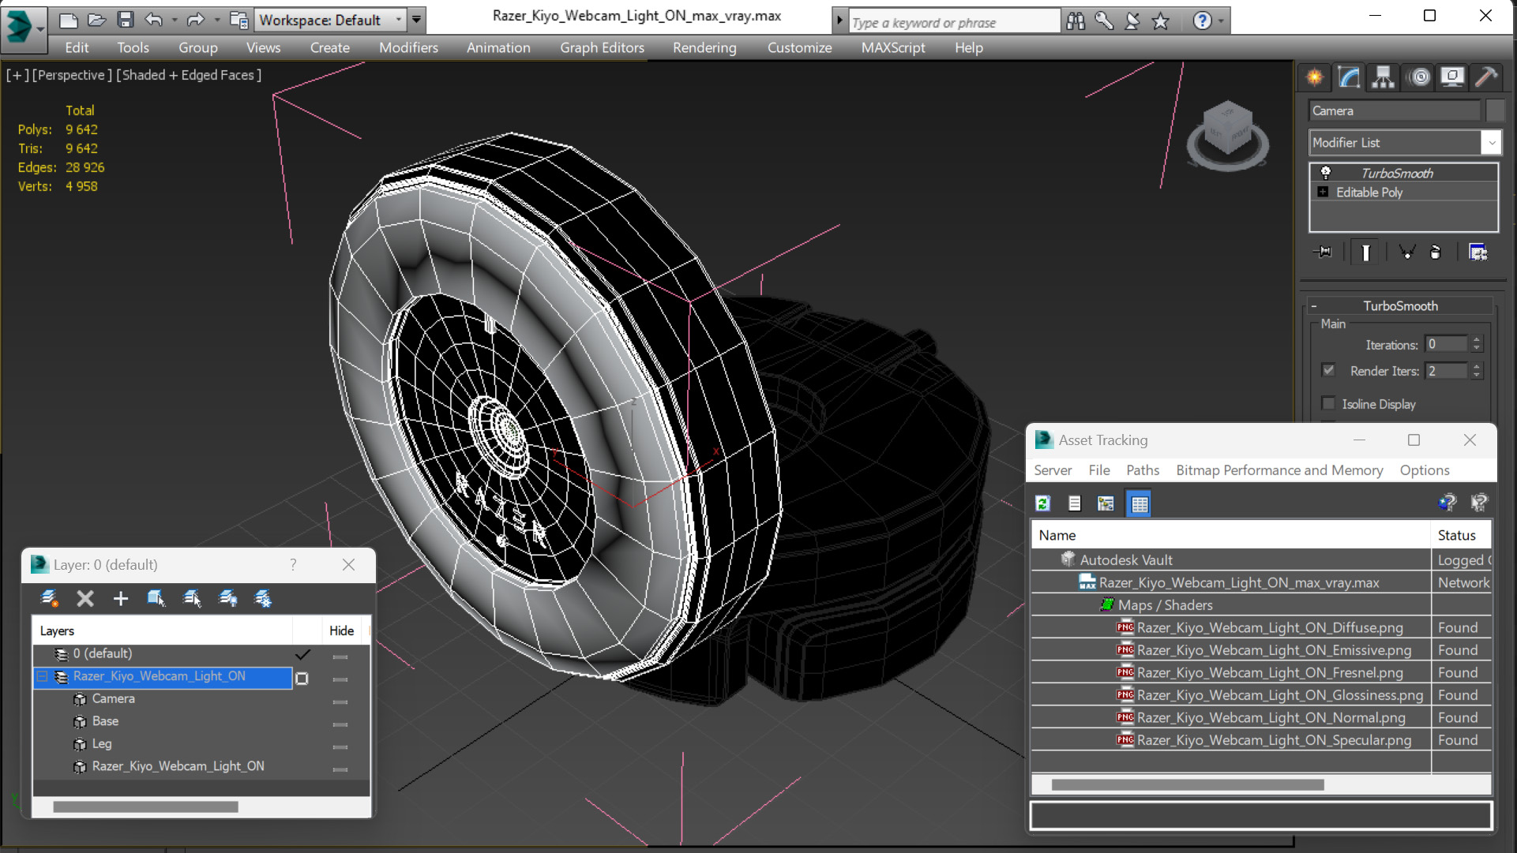Open the Graph Editors menu
The image size is (1517, 853).
pyautogui.click(x=602, y=48)
